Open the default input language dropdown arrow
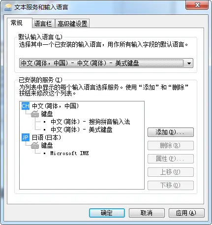The image size is (212, 225). [x=189, y=63]
